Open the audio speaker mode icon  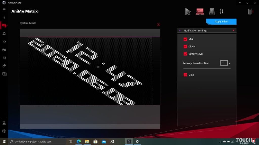pos(212,11)
